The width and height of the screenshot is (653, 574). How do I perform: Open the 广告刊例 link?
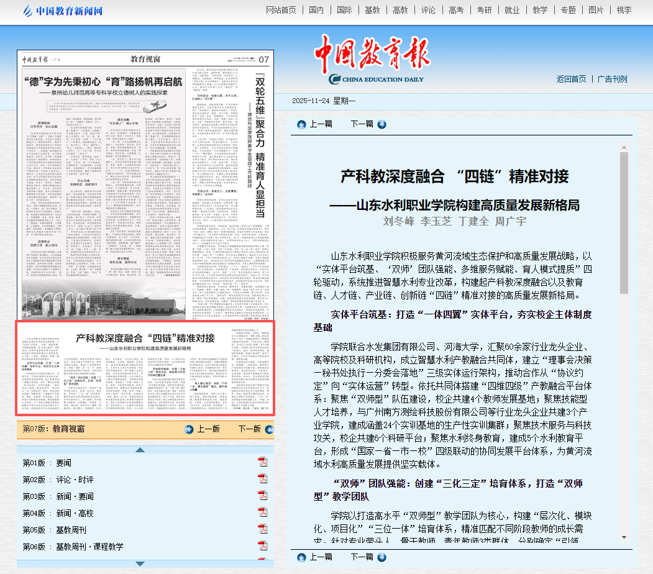[x=612, y=79]
